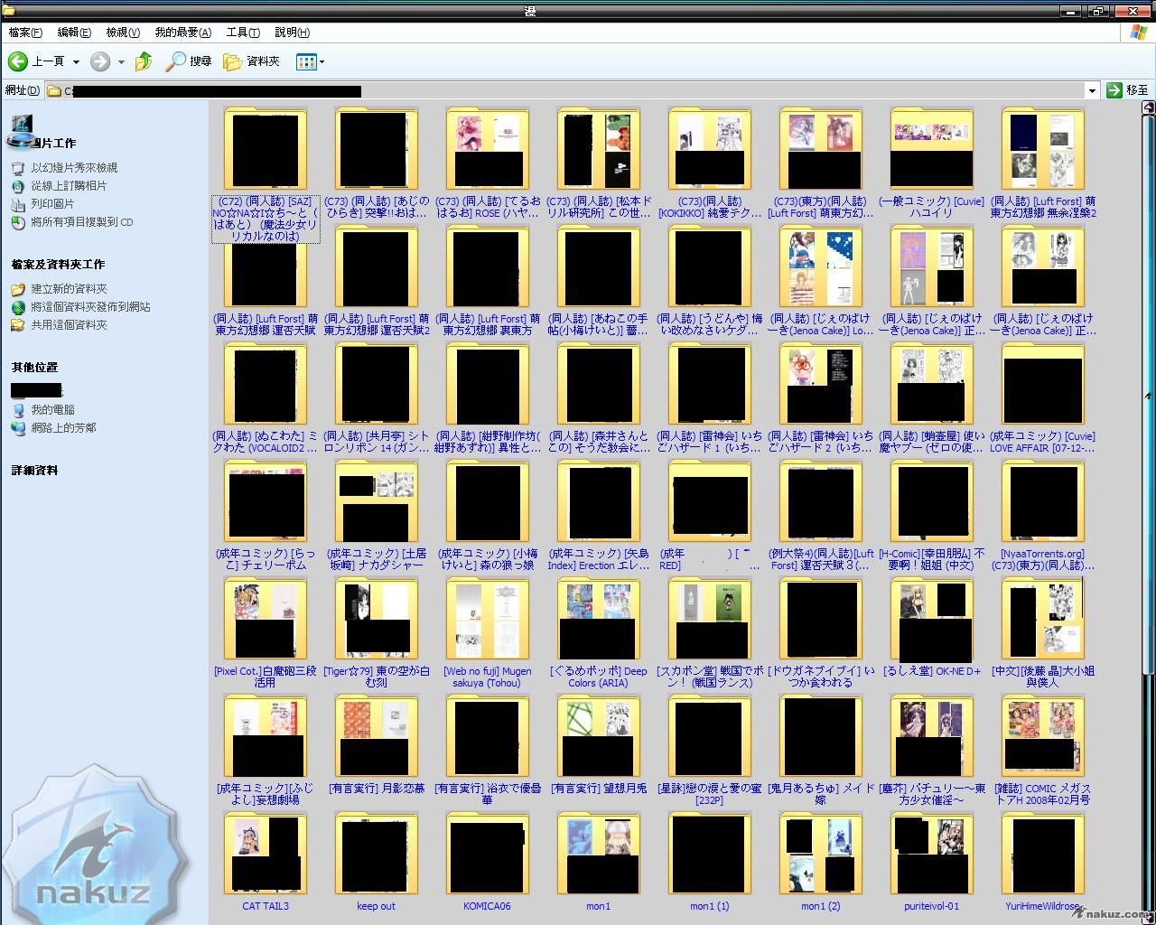Select the [スカポン堂] 戦国でポン folder
Image resolution: width=1156 pixels, height=925 pixels.
click(x=709, y=632)
